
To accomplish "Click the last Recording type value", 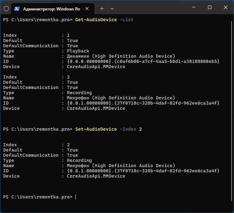I will 79,161.
